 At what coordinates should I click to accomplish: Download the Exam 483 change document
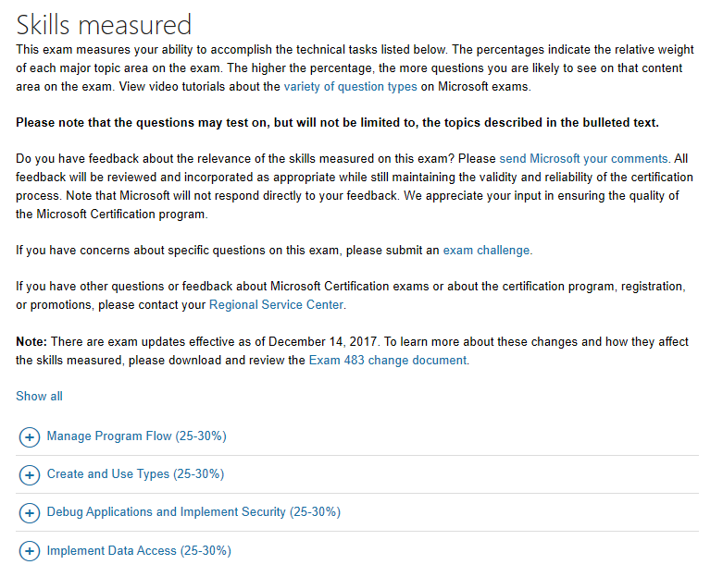388,360
